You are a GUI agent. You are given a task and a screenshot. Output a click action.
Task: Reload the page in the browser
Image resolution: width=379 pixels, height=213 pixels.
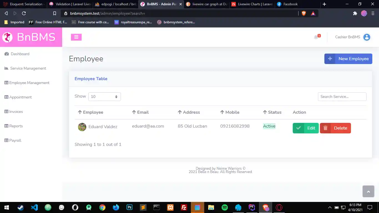24,13
